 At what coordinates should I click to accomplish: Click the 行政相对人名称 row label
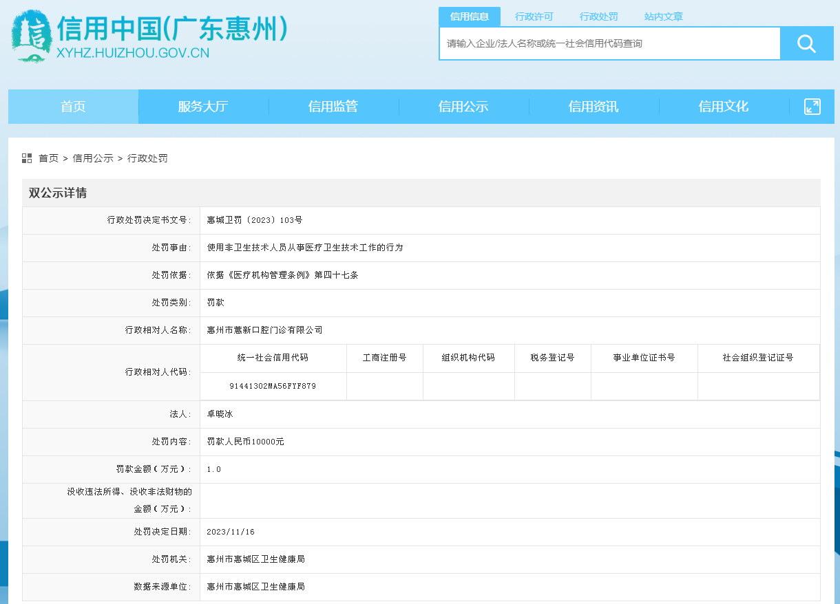(x=158, y=330)
